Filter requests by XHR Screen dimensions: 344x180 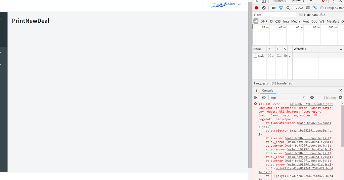click(264, 21)
